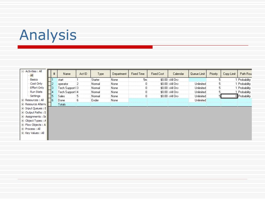
Task: Expand the Object Types node
Action: pyautogui.click(x=23, y=121)
